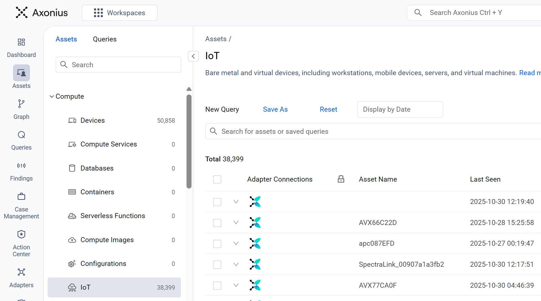Open the Dashboard sidebar icon
Viewport: 541px width, 301px height.
pos(21,42)
